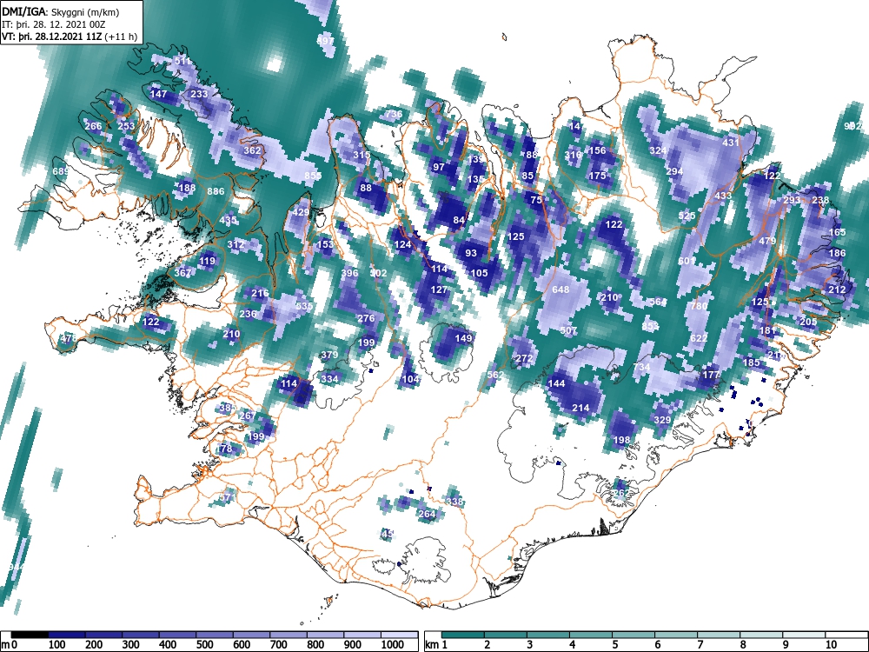The height and width of the screenshot is (652, 869).
Task: Click the visibility value 84 on the map
Action: click(458, 220)
